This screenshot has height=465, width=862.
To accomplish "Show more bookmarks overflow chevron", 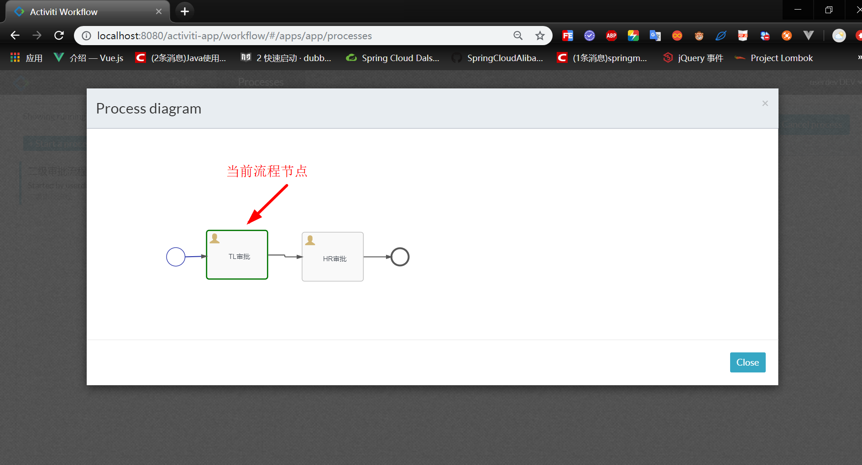I will tap(859, 58).
